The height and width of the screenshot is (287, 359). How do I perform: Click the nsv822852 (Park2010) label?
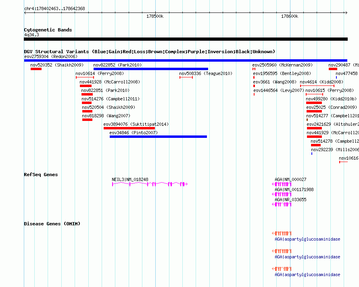coord(117,65)
